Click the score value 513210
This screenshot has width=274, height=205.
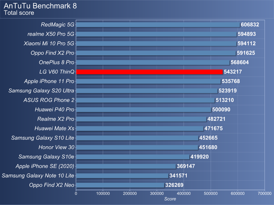point(225,100)
